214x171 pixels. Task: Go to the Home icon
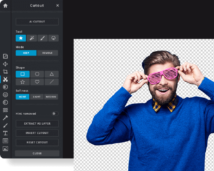pos(5,6)
